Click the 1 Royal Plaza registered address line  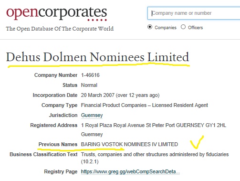pyautogui.click(x=154, y=125)
